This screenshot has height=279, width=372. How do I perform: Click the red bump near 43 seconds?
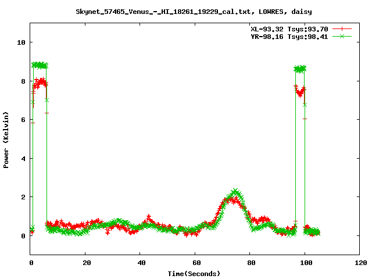(x=149, y=217)
